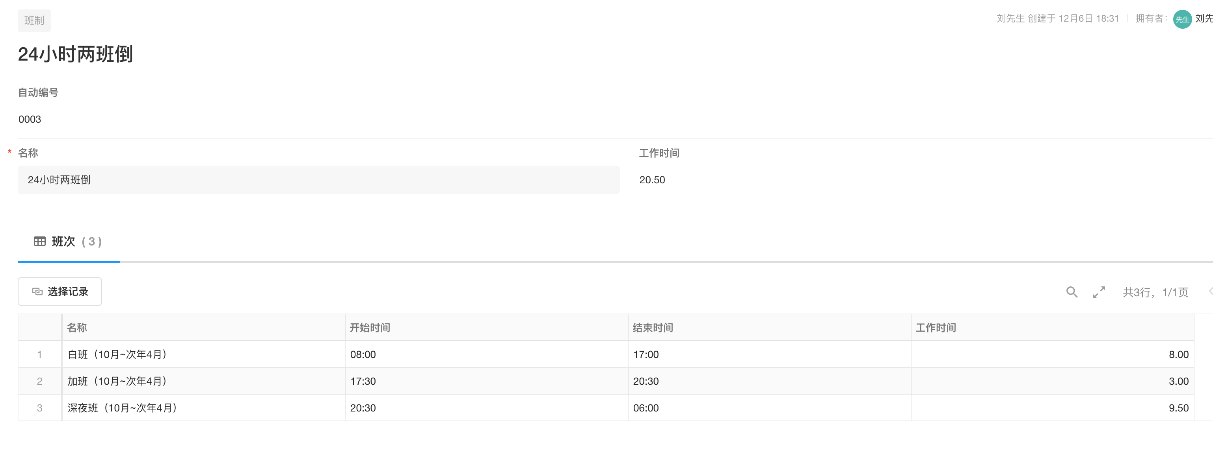
Task: Click the search icon above the table
Action: [1072, 292]
